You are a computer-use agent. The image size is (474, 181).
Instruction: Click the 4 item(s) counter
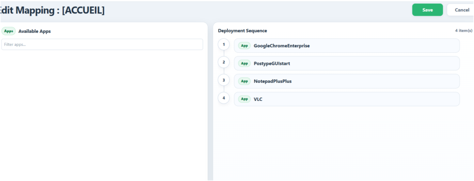tap(464, 31)
